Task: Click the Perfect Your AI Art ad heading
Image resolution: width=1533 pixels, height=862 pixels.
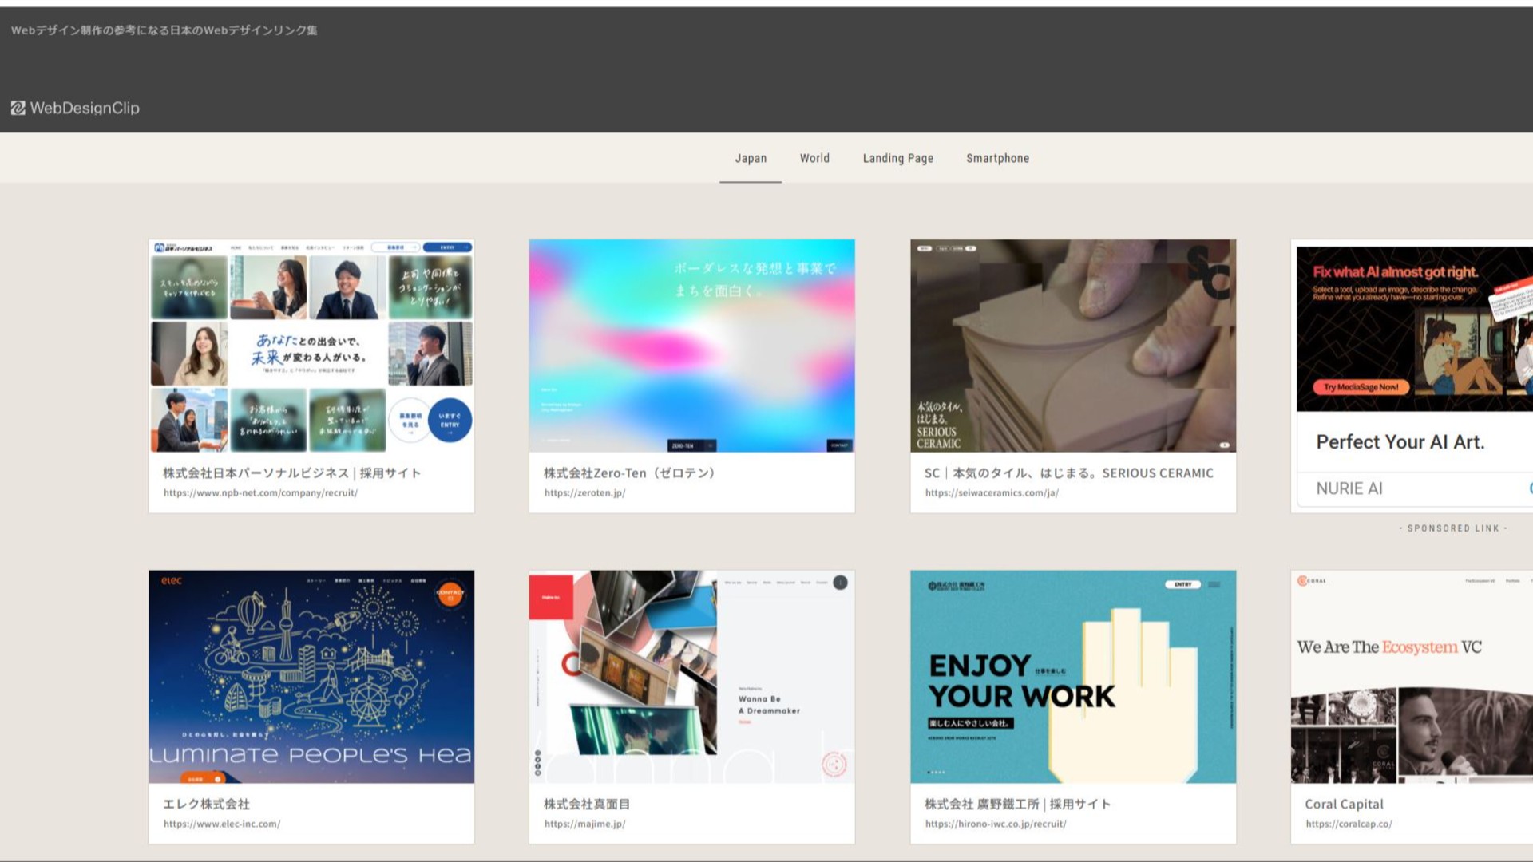Action: (x=1400, y=442)
